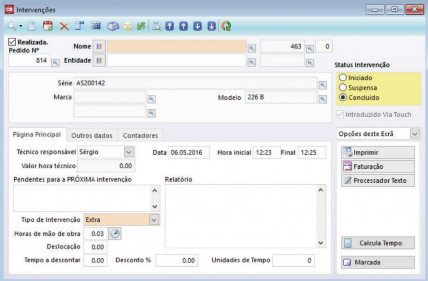Go to the next record arrow
This screenshot has width=428, height=281.
197,26
